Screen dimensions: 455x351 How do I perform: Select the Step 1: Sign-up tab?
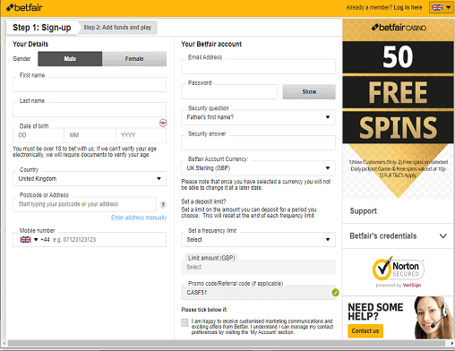[x=42, y=28]
